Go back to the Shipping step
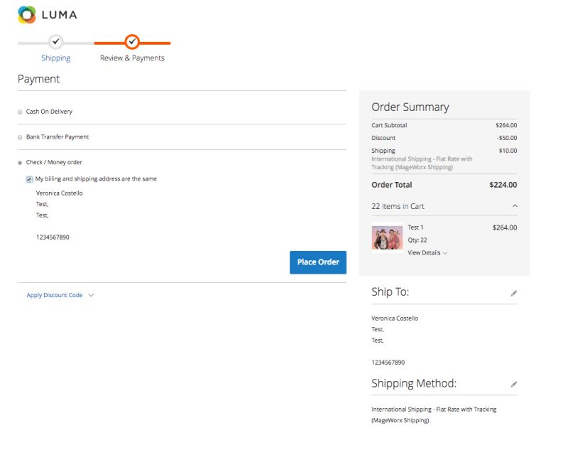This screenshot has height=450, width=568. click(55, 57)
